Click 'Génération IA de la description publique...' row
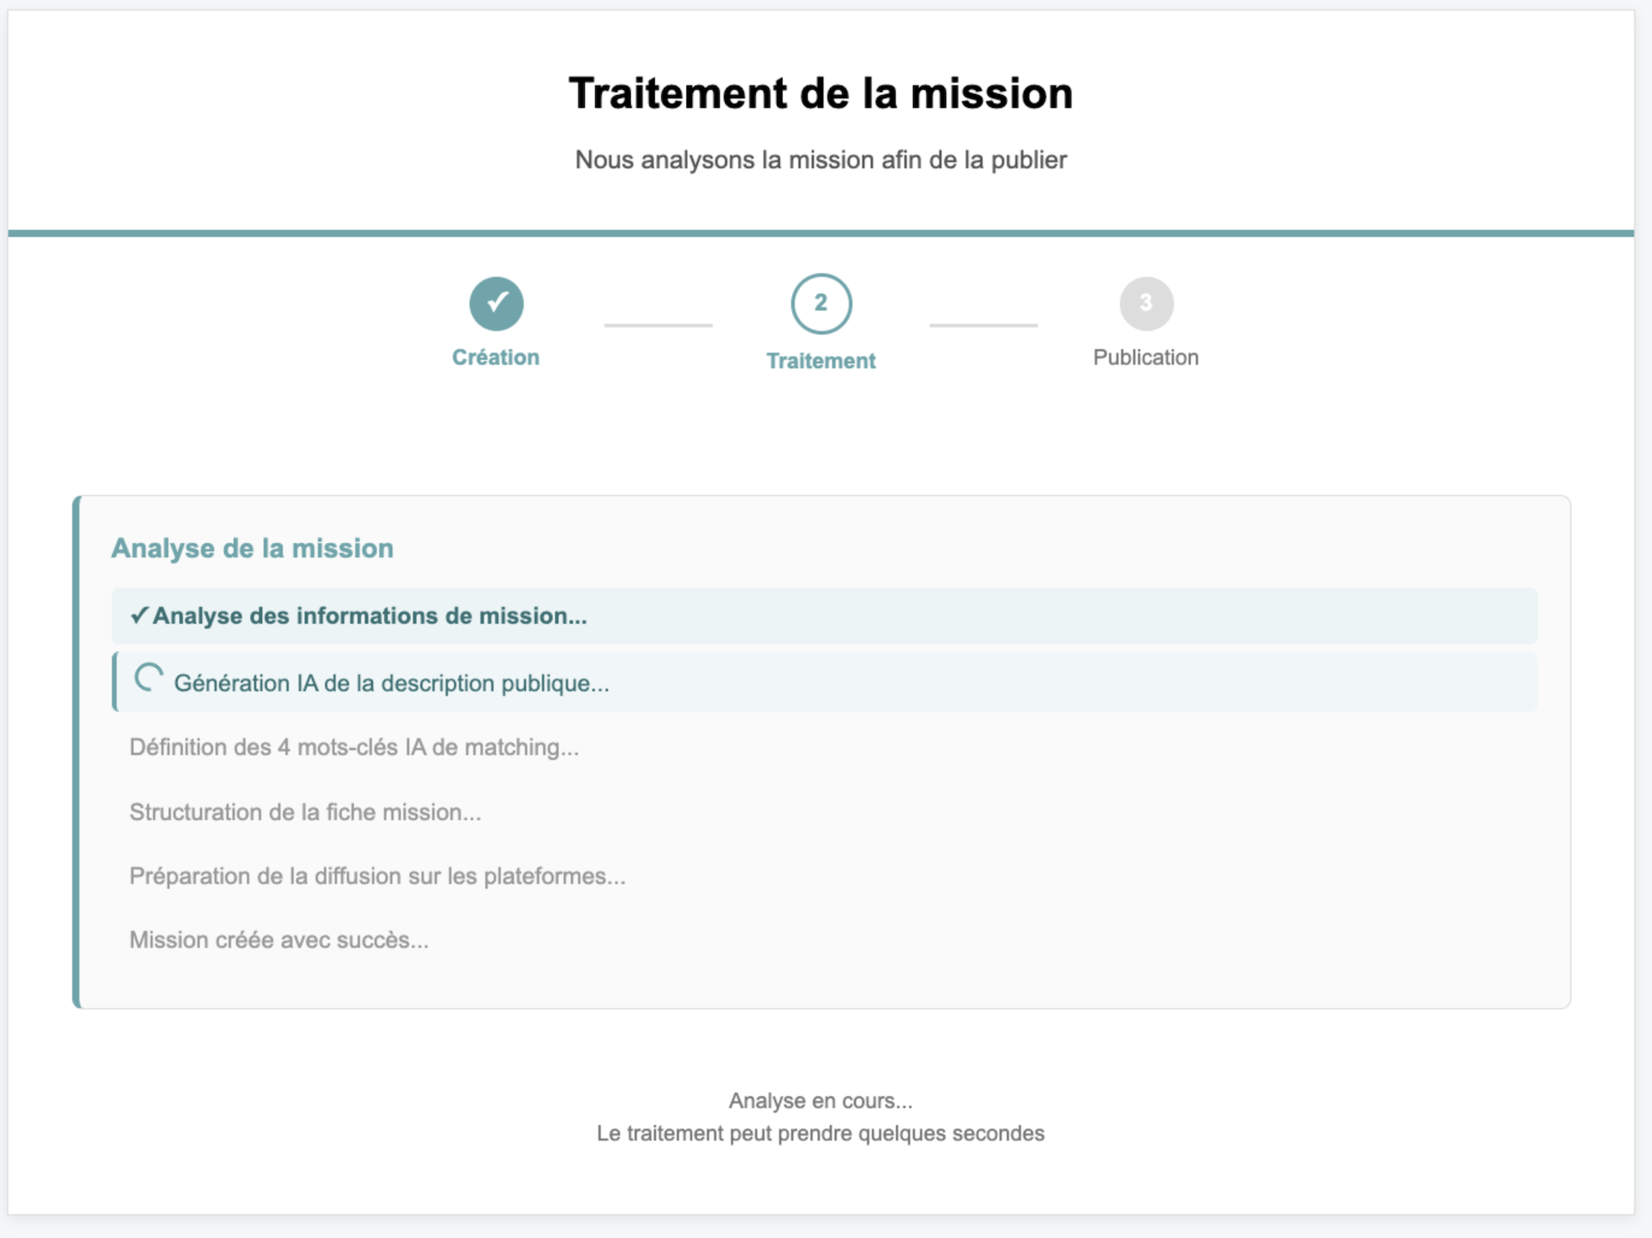The height and width of the screenshot is (1238, 1652). 824,682
